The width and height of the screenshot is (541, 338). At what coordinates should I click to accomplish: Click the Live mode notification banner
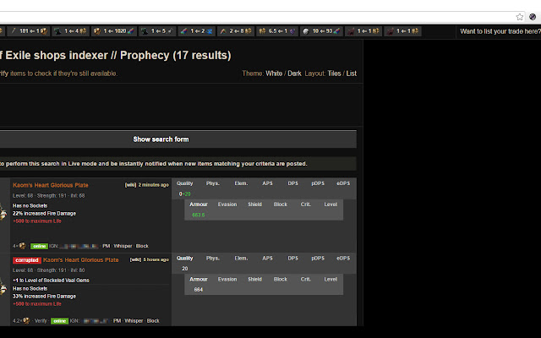coord(178,164)
